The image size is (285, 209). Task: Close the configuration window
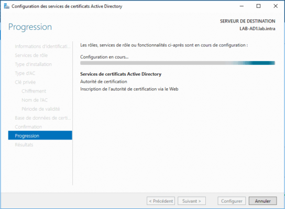point(276,6)
